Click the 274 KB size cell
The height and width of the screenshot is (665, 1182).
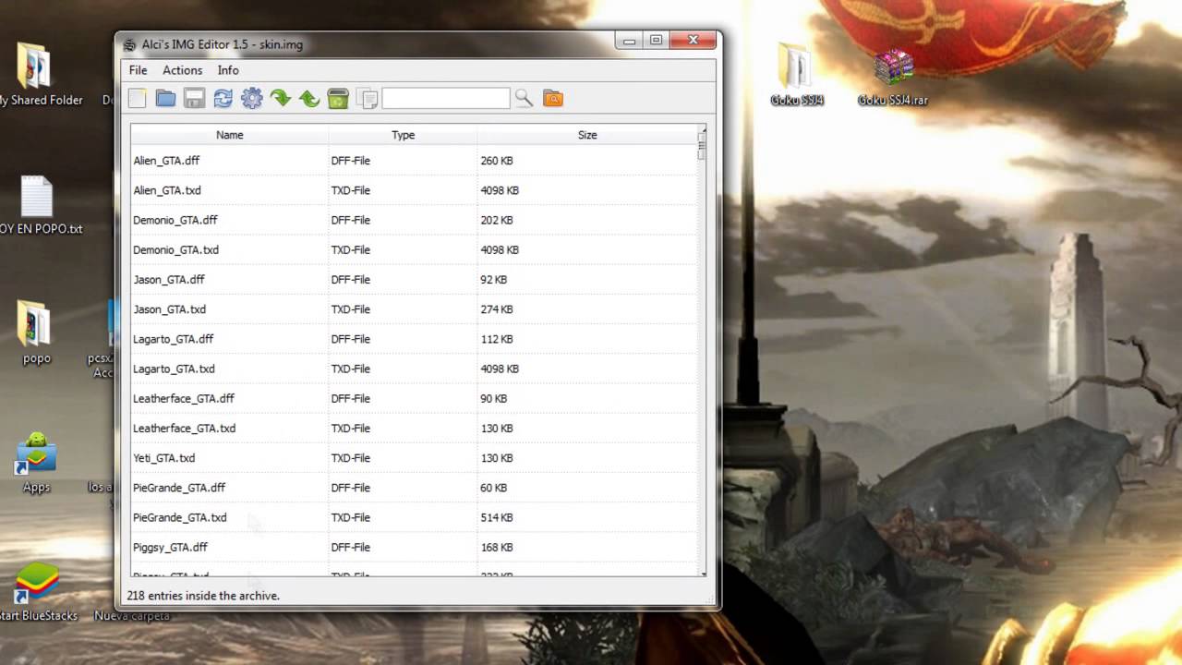point(497,309)
